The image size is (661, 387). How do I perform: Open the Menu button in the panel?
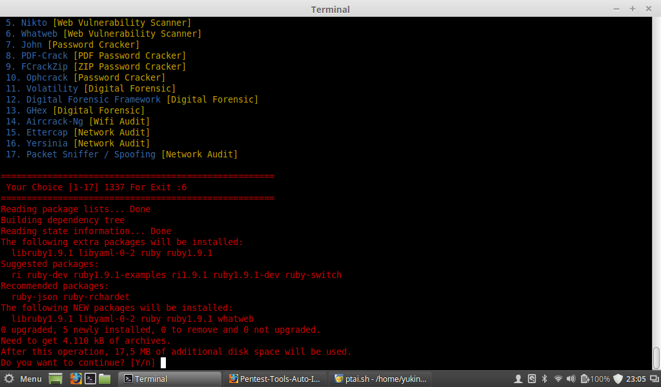coord(23,379)
